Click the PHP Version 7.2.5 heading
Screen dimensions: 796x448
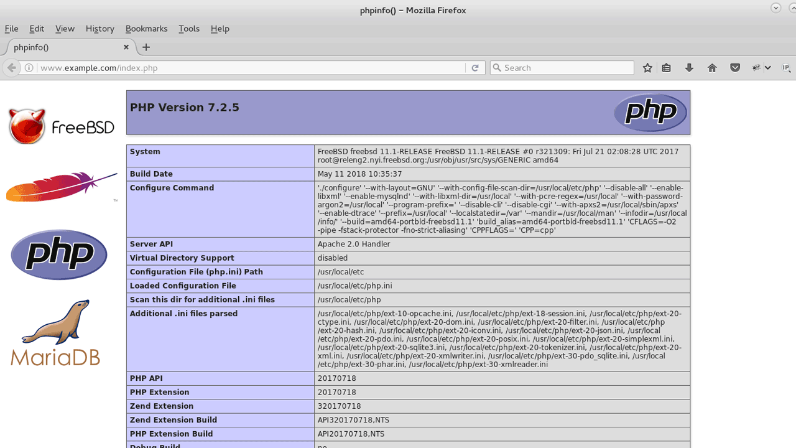point(185,107)
